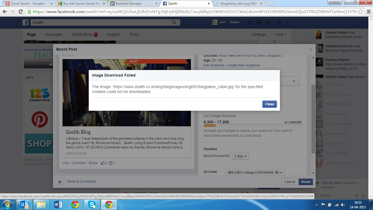
Task: Open the Notifications tab
Action: coord(85,34)
